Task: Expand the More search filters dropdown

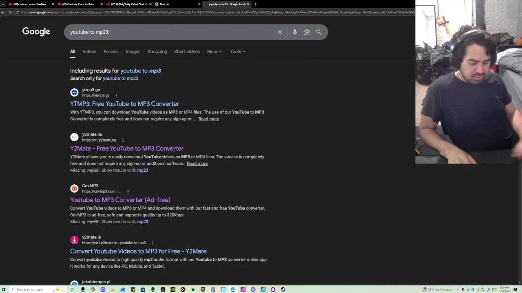Action: click(x=214, y=52)
